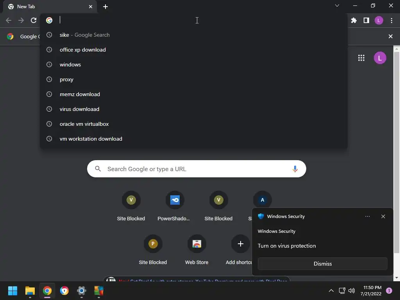The width and height of the screenshot is (400, 300).
Task: Click scrollbar down arrow
Action: pyautogui.click(x=396, y=278)
